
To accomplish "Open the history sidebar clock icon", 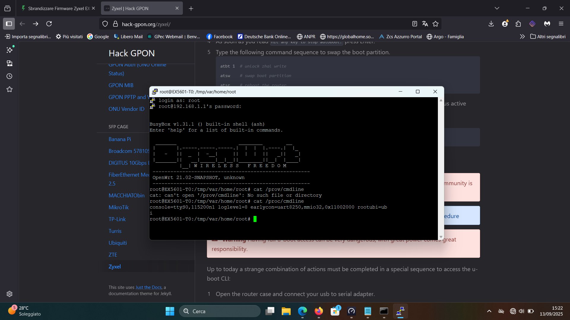I will (x=9, y=76).
